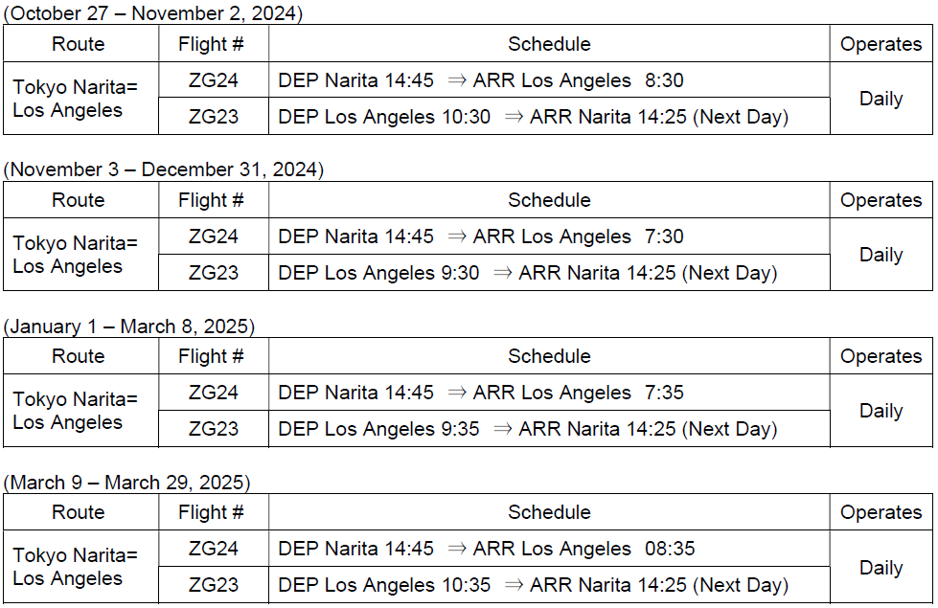The width and height of the screenshot is (938, 608).
Task: Click the schedule arriving Los Angeles at 7:30
Action: [x=481, y=236]
